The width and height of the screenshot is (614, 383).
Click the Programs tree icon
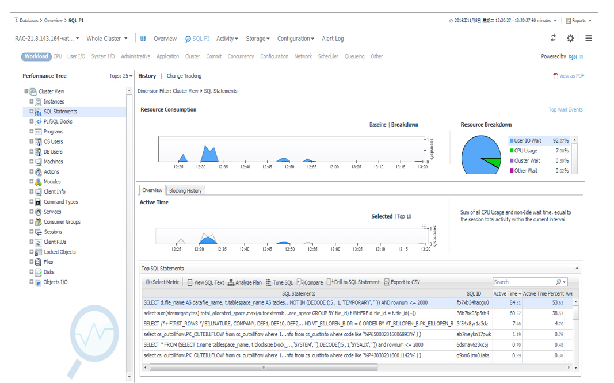click(x=38, y=132)
